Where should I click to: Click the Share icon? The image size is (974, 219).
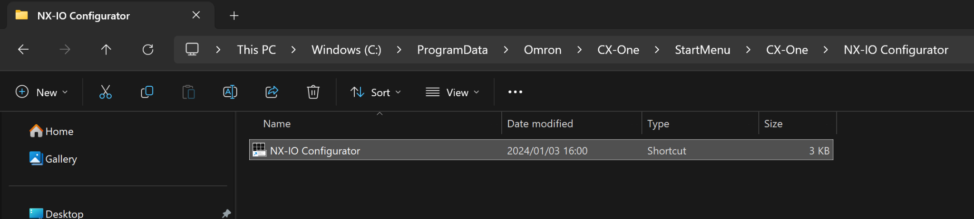[x=272, y=92]
